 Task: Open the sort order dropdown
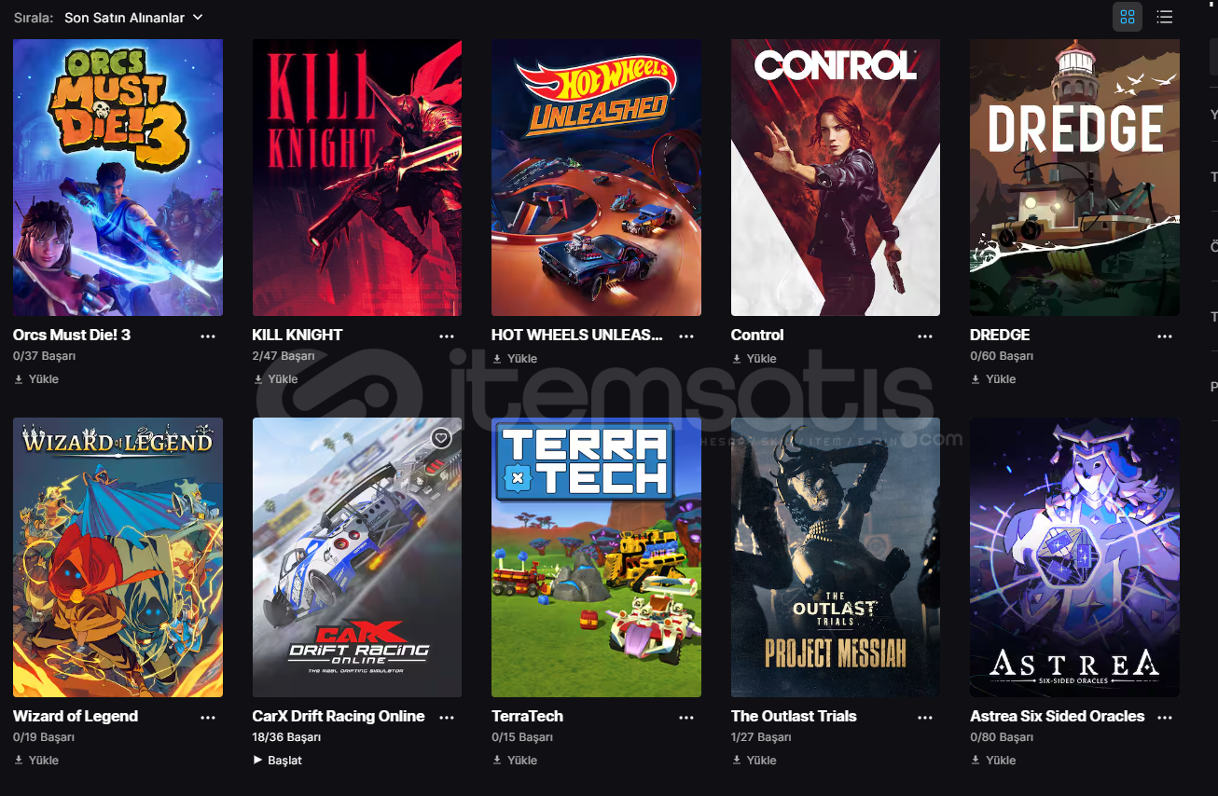click(133, 18)
